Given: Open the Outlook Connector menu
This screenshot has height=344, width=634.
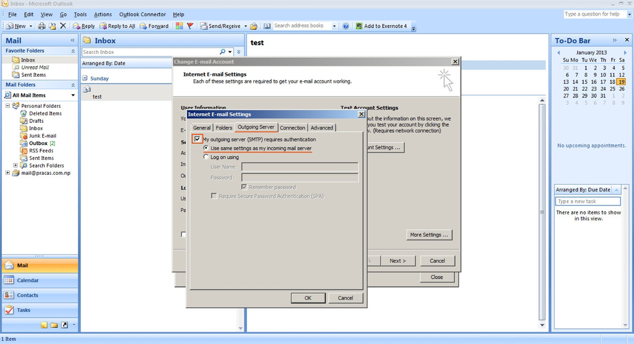Looking at the screenshot, I should (142, 14).
